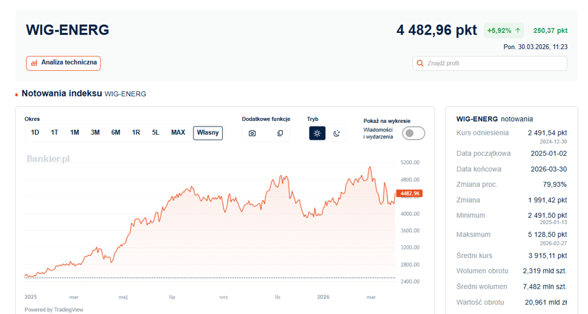This screenshot has height=314, width=588.
Task: Click Kurs odniesienia value 2 491,54 pkt
Action: 548,133
